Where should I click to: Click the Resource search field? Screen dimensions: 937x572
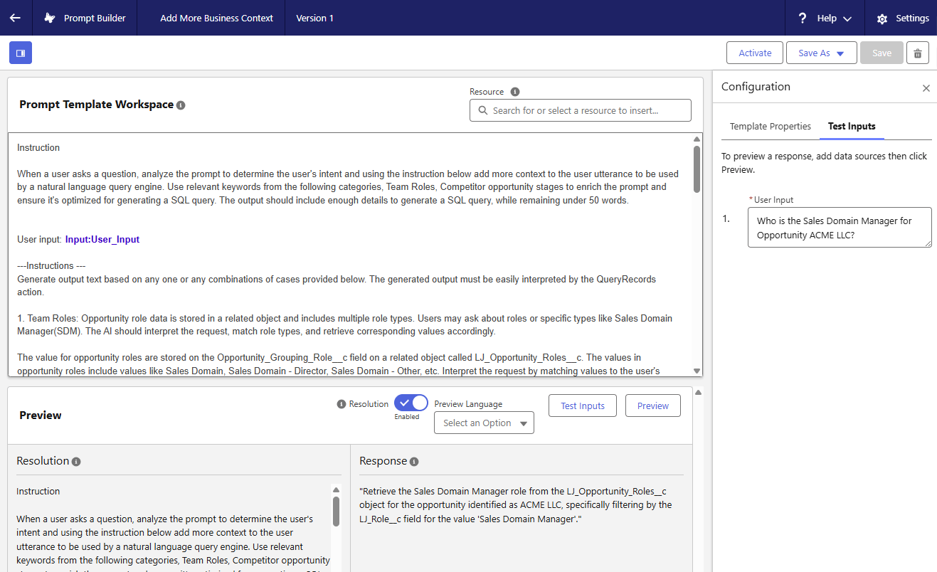(x=580, y=110)
